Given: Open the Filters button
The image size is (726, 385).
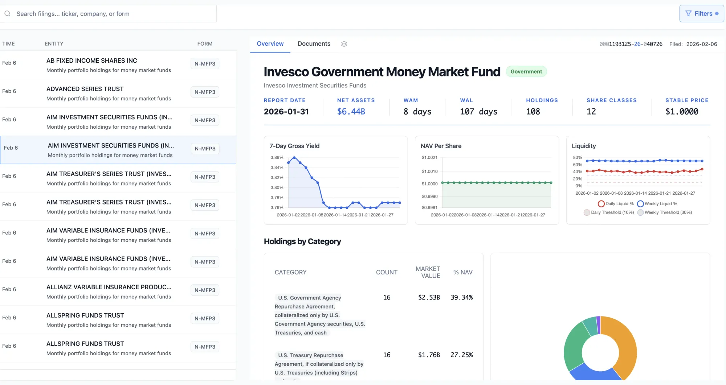Looking at the screenshot, I should coord(701,14).
